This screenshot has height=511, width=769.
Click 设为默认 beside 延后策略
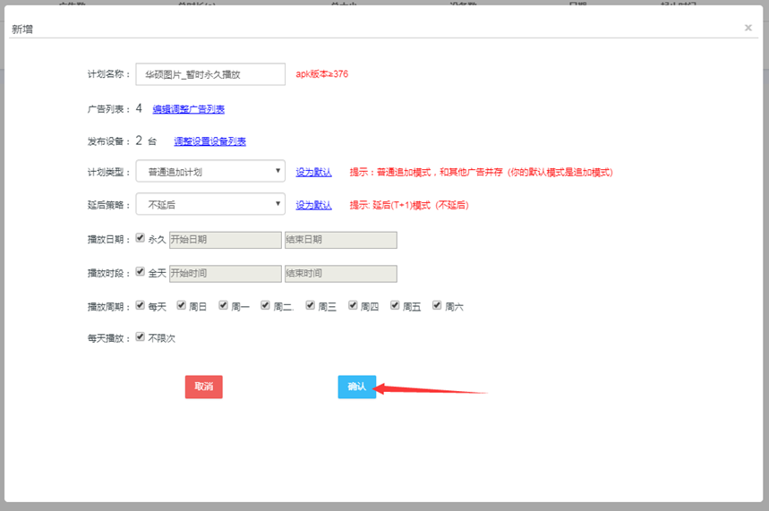313,205
